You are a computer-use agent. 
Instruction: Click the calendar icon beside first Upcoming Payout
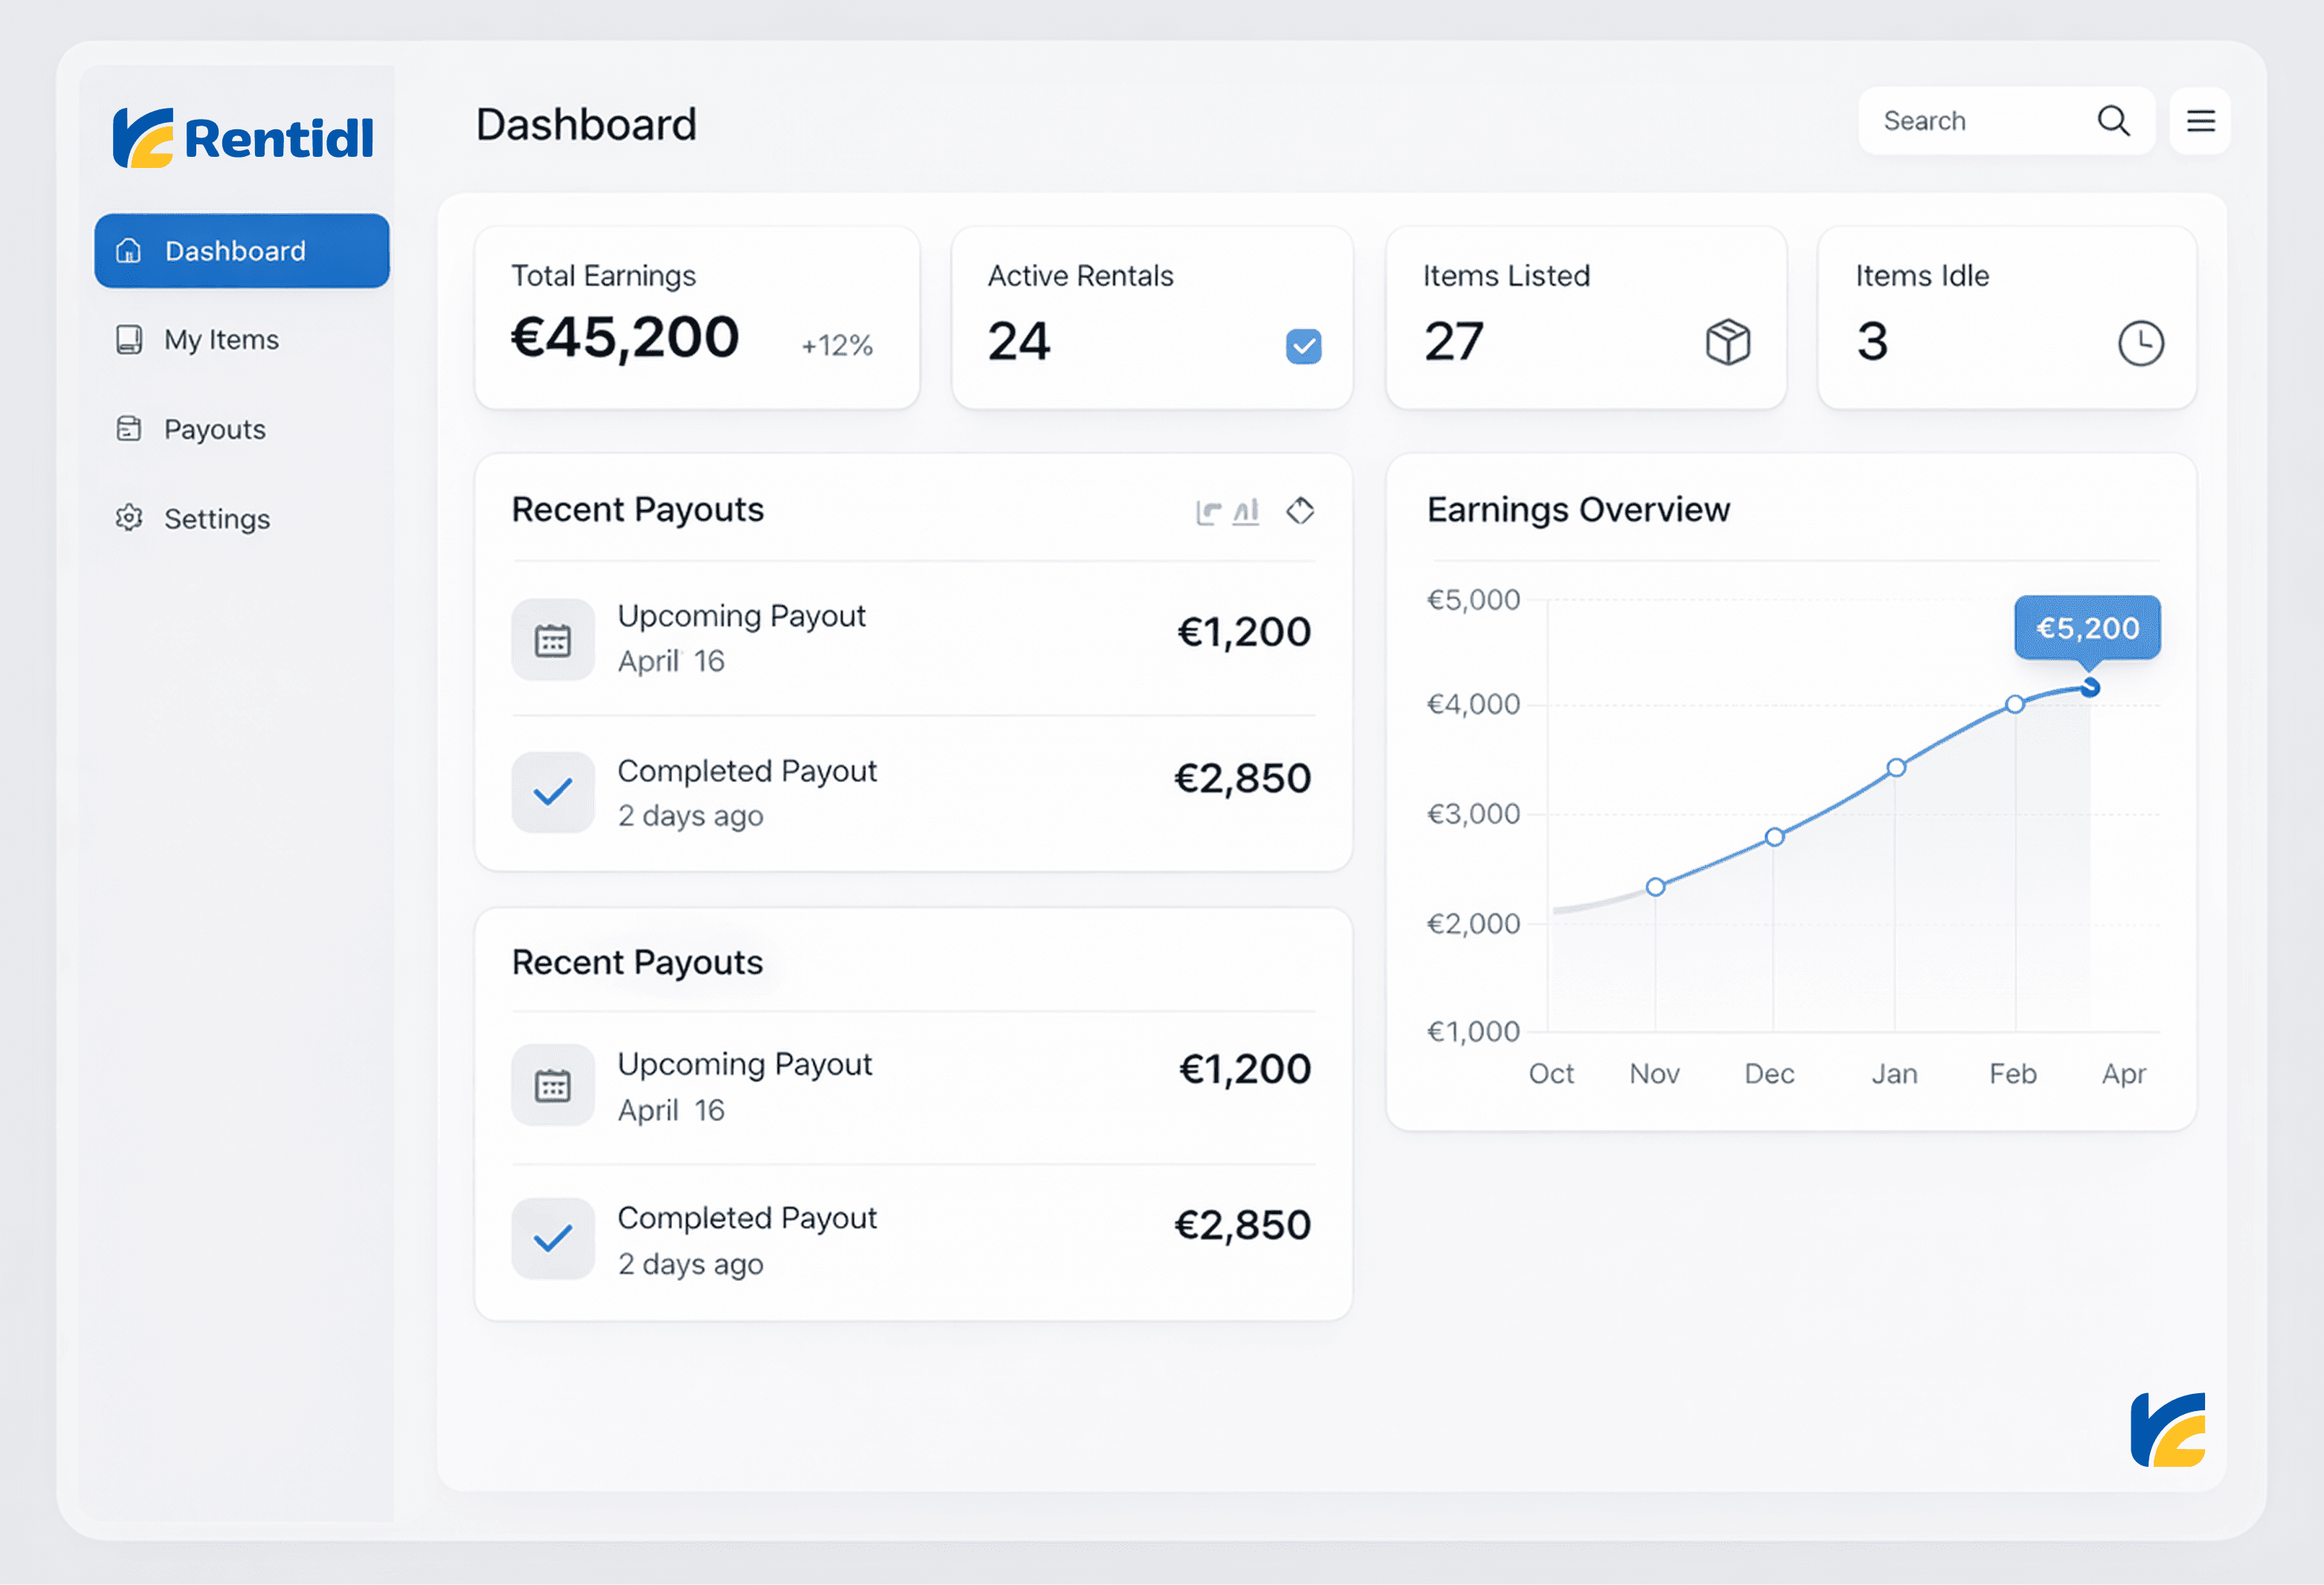pyautogui.click(x=553, y=640)
